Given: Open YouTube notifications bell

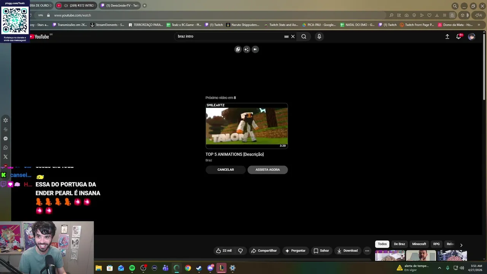Looking at the screenshot, I should (x=459, y=37).
